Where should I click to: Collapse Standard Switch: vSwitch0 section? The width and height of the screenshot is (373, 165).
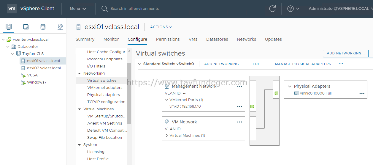[140, 64]
